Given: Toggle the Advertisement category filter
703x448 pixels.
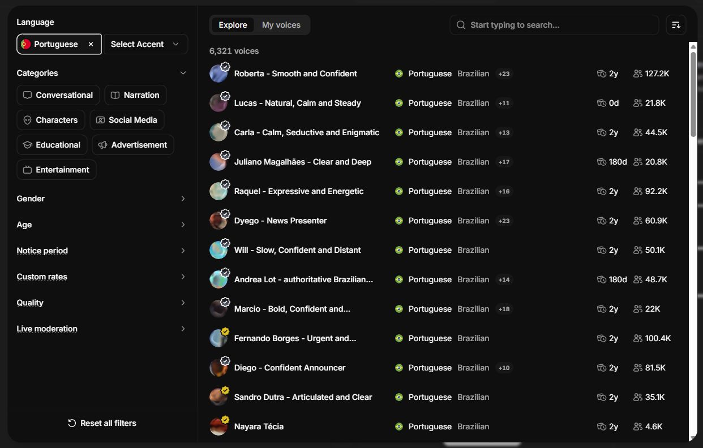Looking at the screenshot, I should 133,145.
